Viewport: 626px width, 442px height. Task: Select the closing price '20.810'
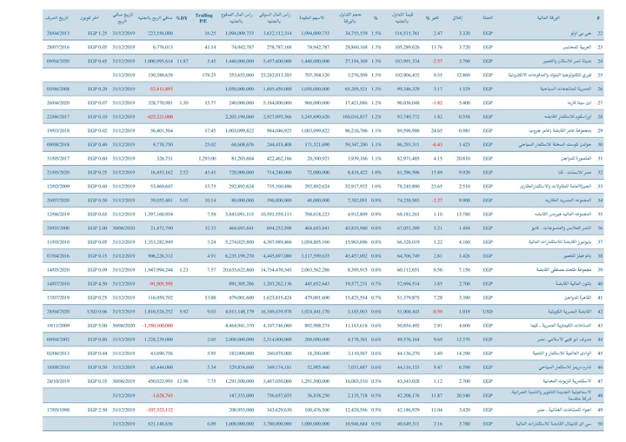463,158
